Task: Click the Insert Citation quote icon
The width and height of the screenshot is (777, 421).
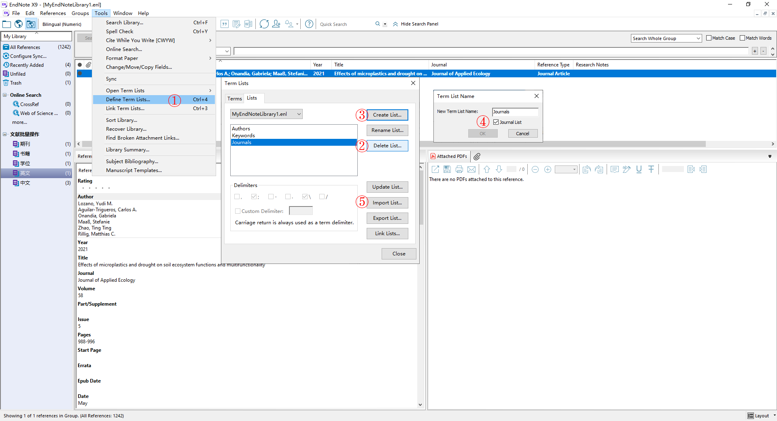Action: click(x=225, y=24)
